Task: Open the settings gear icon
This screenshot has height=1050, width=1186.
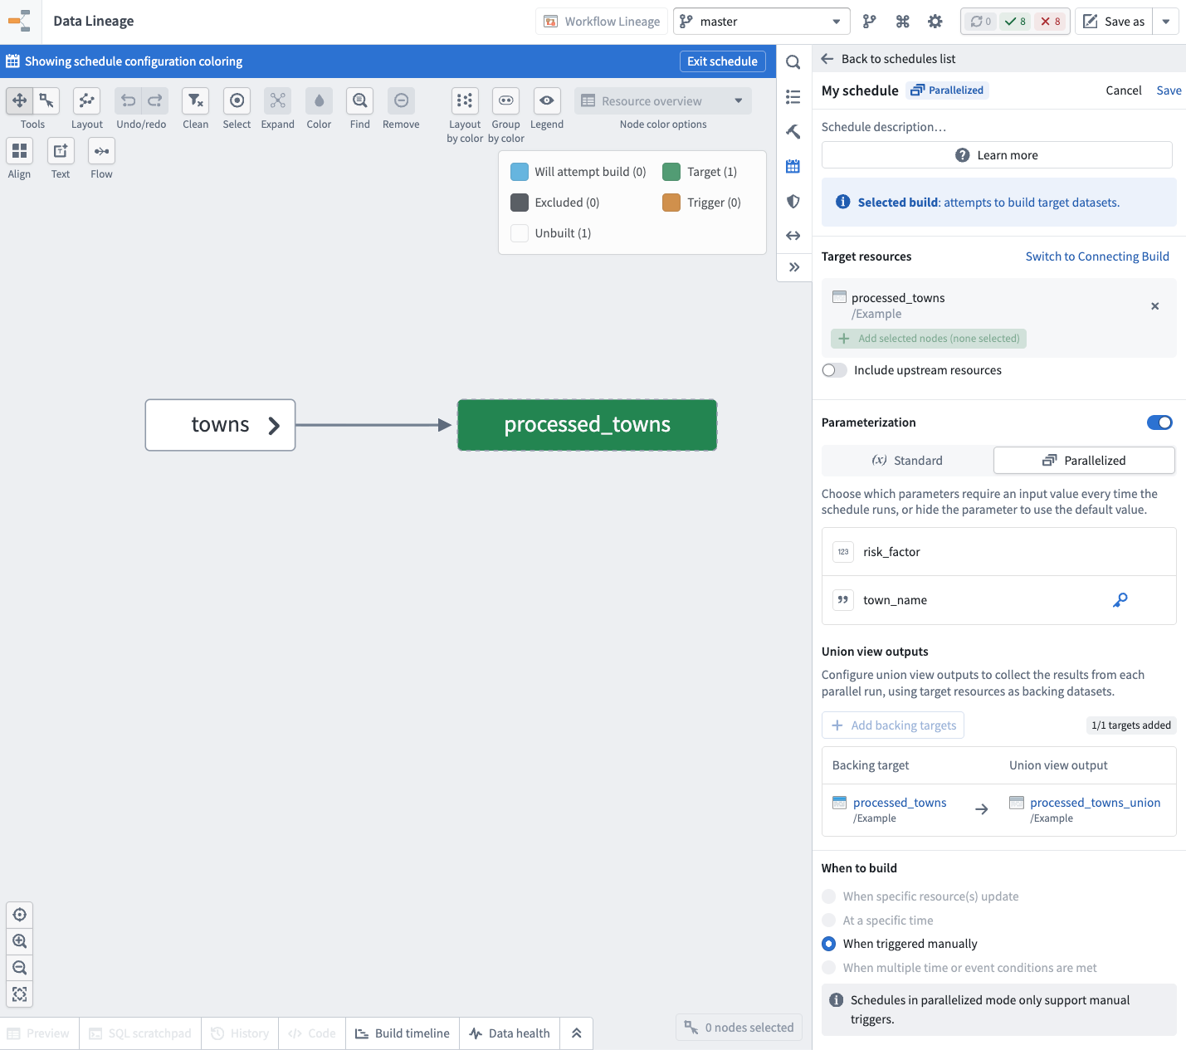Action: (x=935, y=22)
